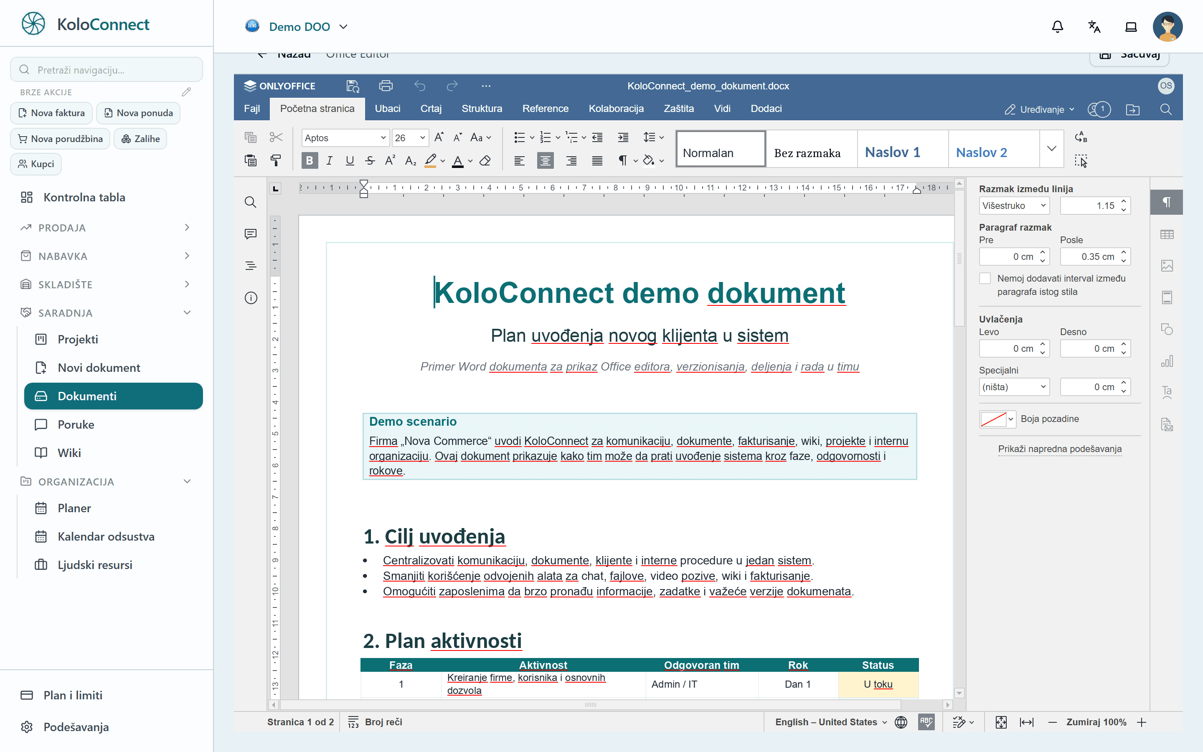
Task: Cut selection with scissors icon
Action: 276,137
